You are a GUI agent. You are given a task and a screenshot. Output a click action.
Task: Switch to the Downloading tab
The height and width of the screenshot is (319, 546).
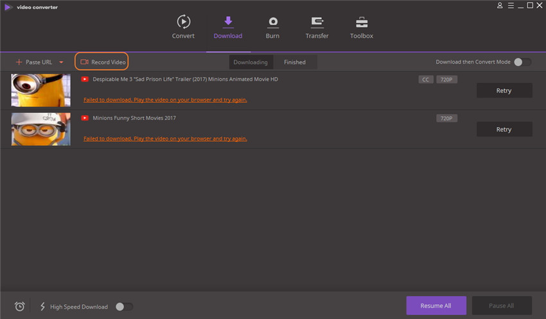pyautogui.click(x=251, y=62)
